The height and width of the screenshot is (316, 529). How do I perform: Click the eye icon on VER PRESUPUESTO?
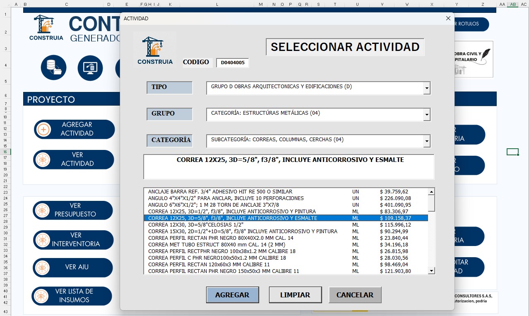click(x=41, y=210)
